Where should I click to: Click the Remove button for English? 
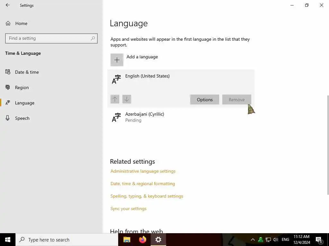[x=237, y=100]
